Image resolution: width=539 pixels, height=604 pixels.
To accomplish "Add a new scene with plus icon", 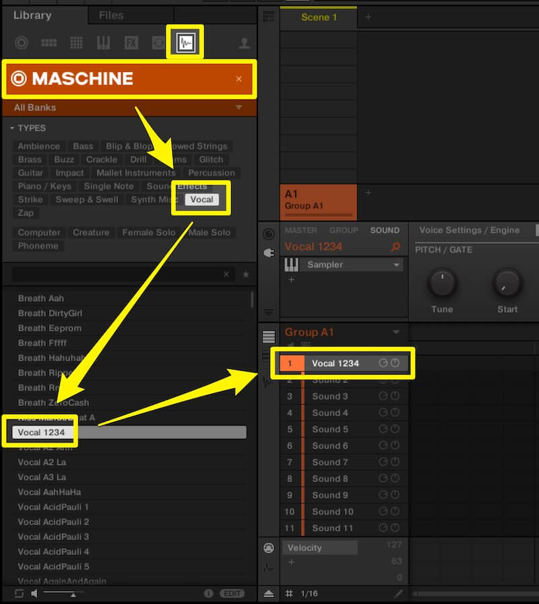I will 368,17.
